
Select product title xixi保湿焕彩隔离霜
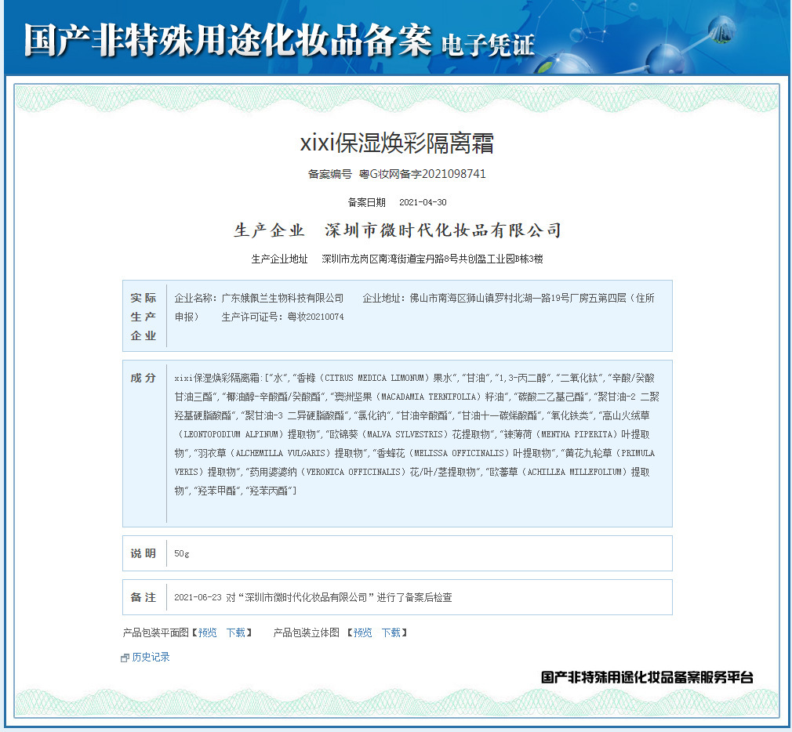(397, 143)
